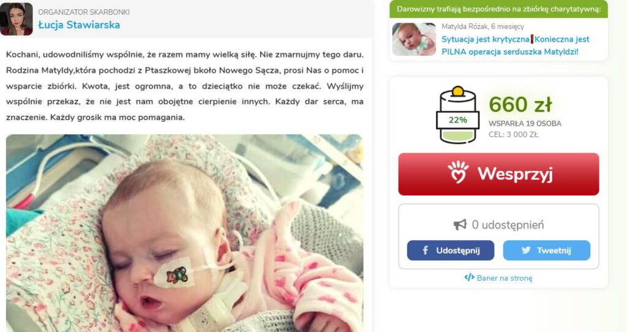Share via Facebook Udostępnij button

451,251
